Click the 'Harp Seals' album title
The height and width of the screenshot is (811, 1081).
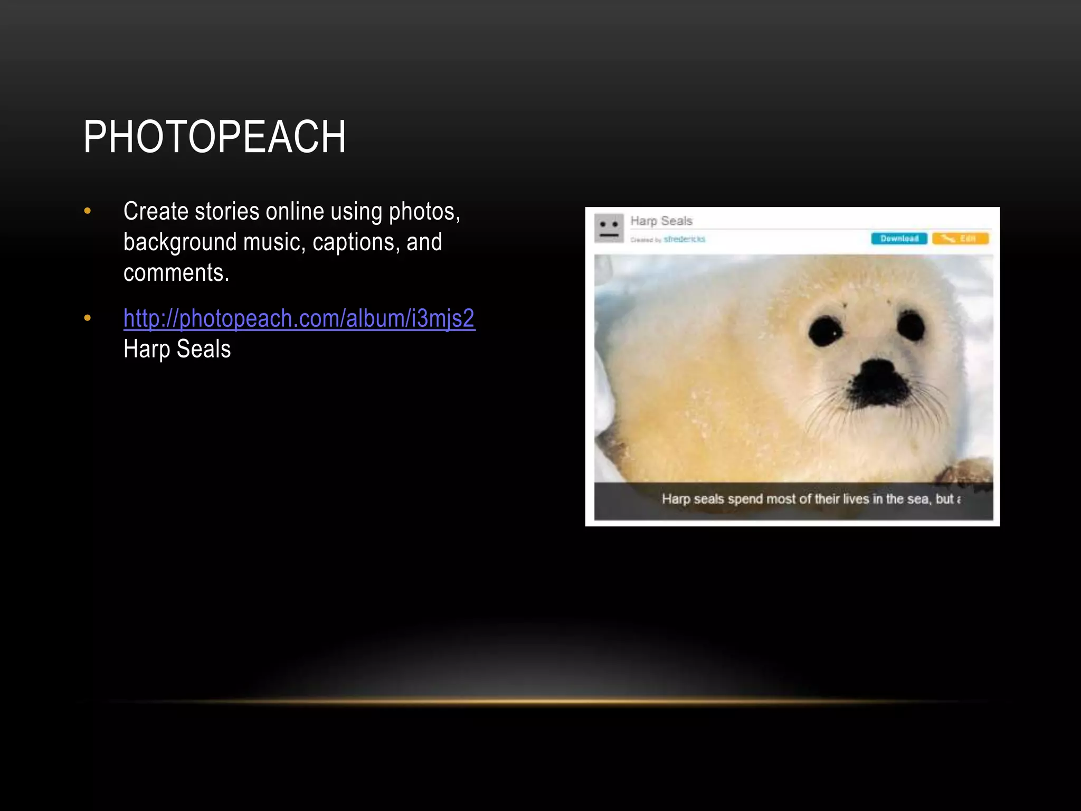661,221
